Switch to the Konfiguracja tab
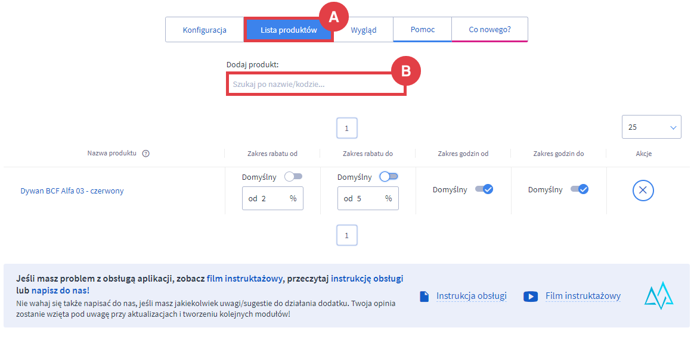694x337 pixels. (x=205, y=30)
